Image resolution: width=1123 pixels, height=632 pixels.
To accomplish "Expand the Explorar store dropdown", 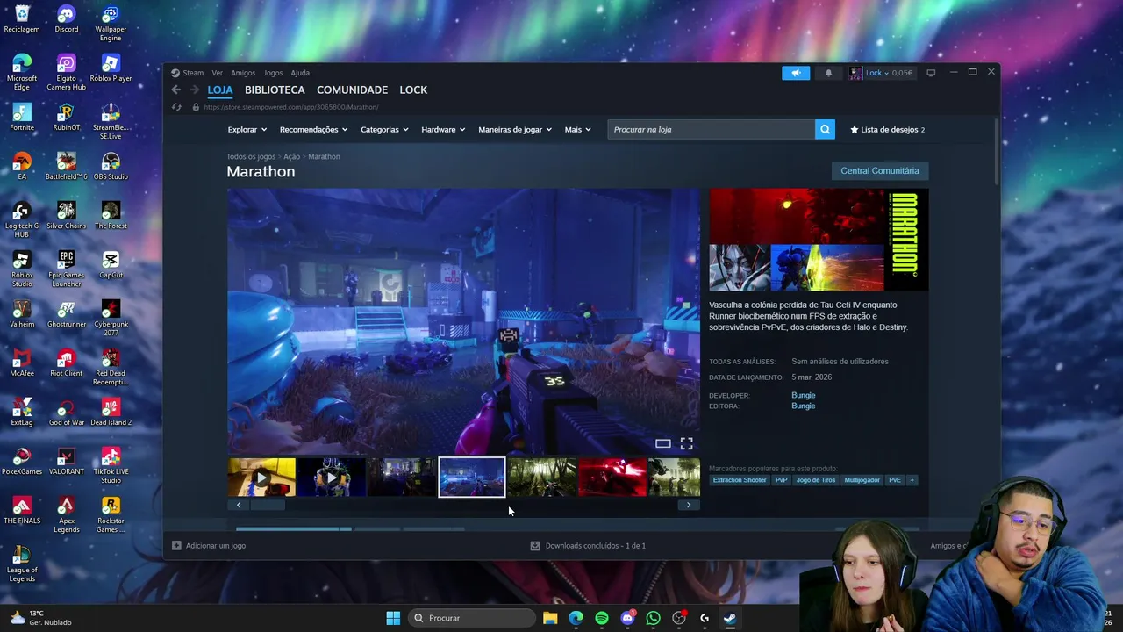I will click(247, 129).
